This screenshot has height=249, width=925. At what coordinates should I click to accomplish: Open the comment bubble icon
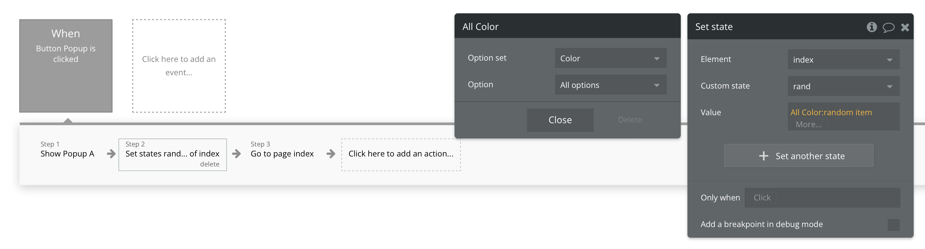tap(888, 27)
